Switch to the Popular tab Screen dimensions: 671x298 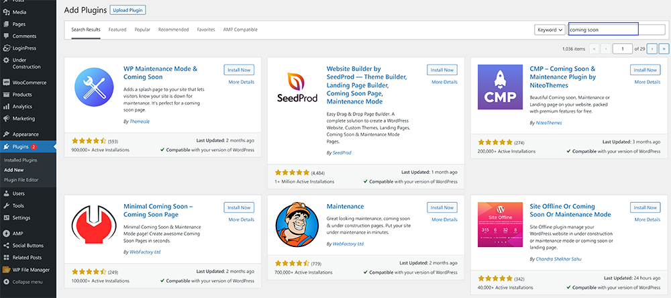(142, 30)
